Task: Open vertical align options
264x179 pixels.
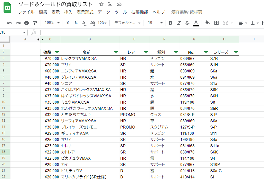Action: [254, 23]
